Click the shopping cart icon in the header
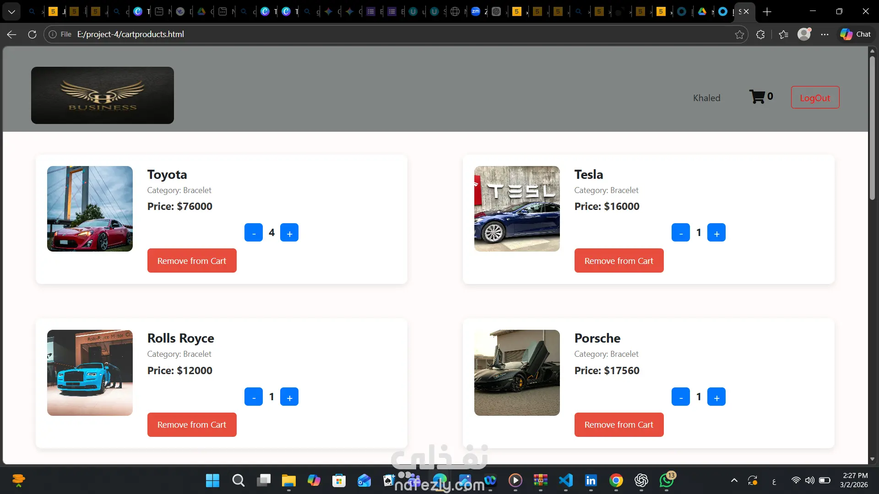Image resolution: width=879 pixels, height=494 pixels. click(757, 97)
